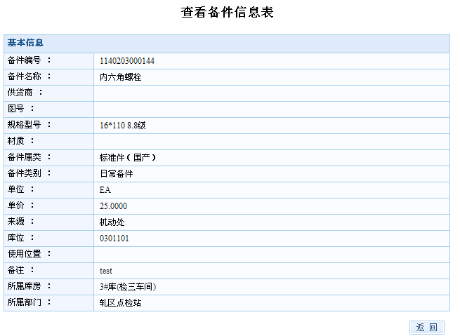Select part name 内六角螺栓

click(x=120, y=77)
